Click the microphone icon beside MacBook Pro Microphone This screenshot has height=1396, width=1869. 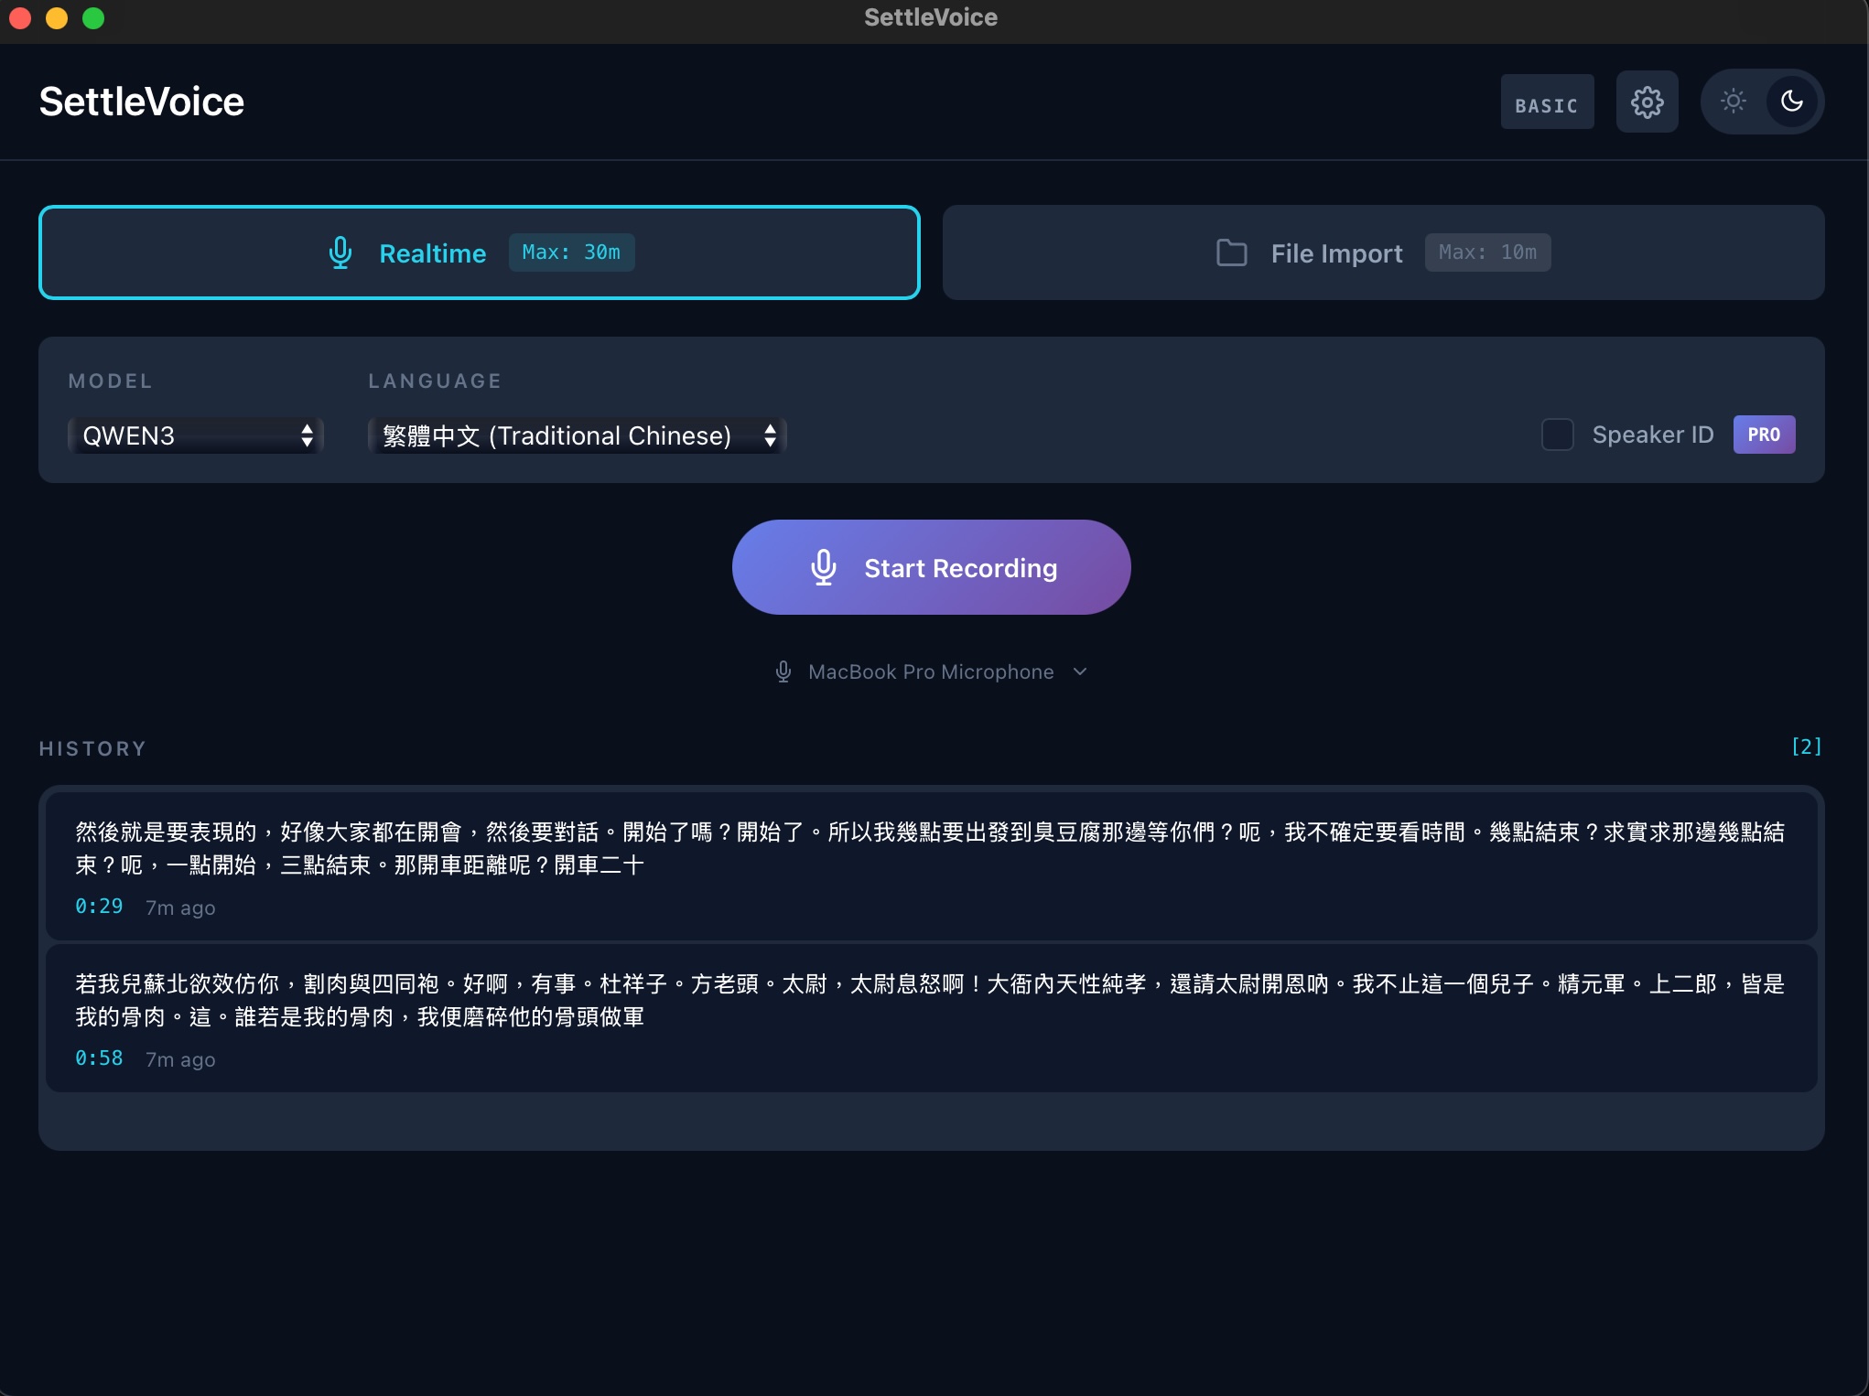[x=783, y=671]
